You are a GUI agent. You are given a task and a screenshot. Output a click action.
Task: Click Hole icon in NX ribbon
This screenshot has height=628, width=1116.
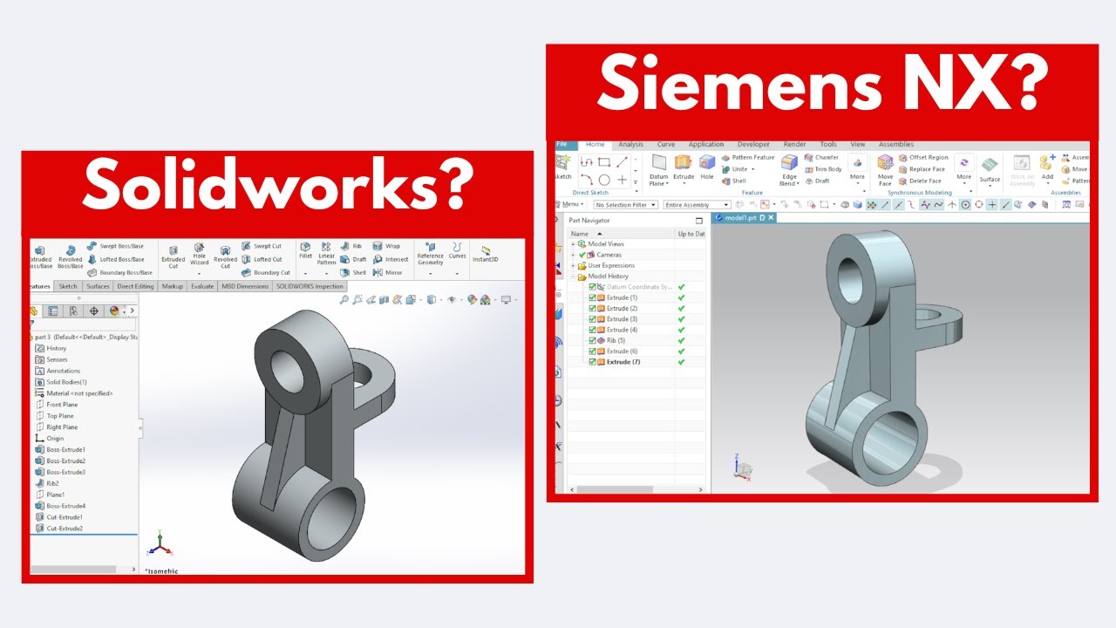pos(706,167)
